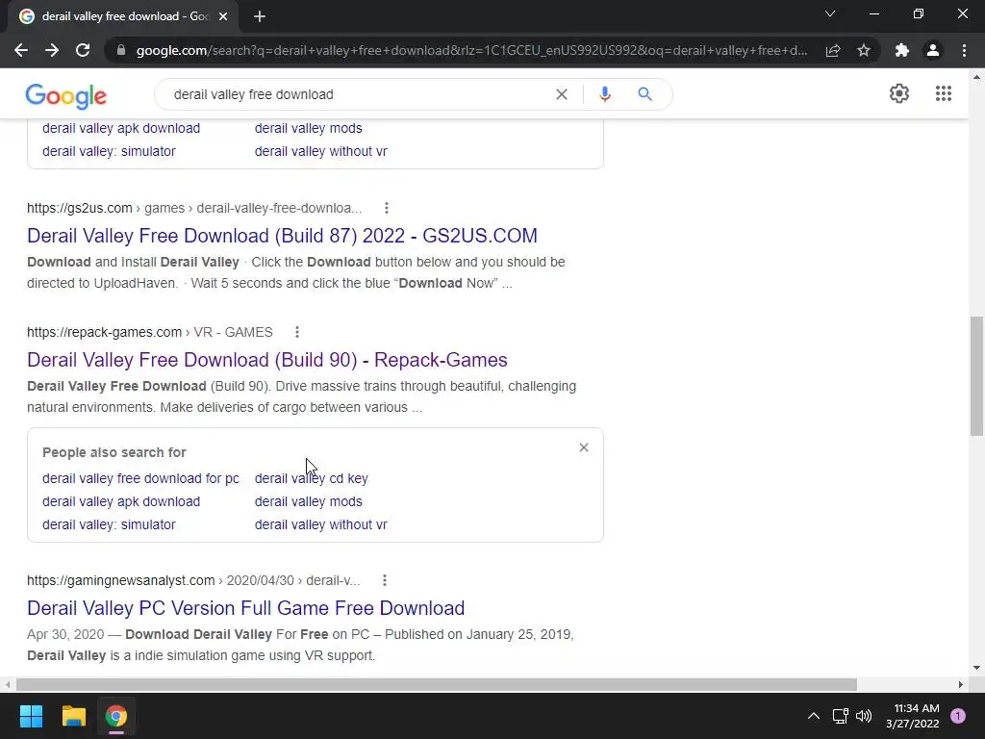Open File Explorer from the taskbar
The height and width of the screenshot is (739, 985).
tap(73, 716)
